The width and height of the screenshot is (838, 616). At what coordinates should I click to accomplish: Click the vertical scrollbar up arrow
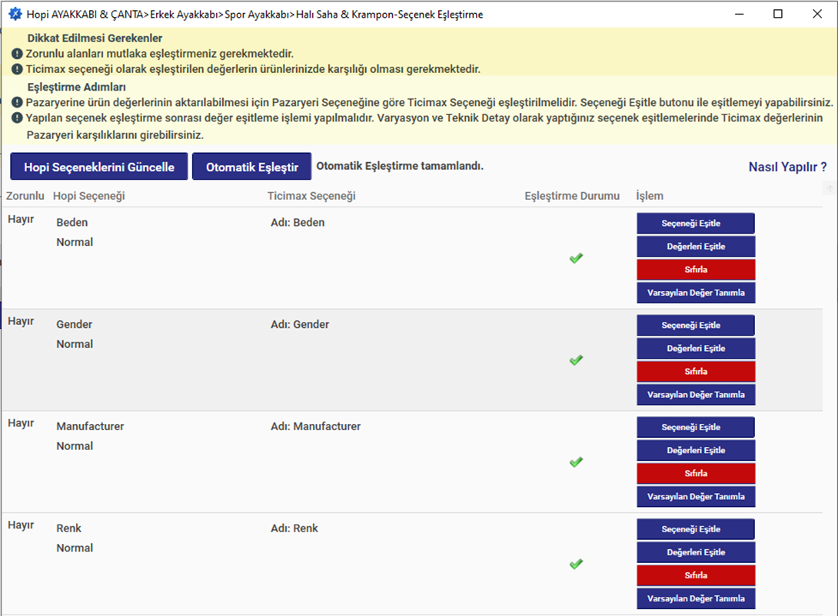pyautogui.click(x=830, y=188)
